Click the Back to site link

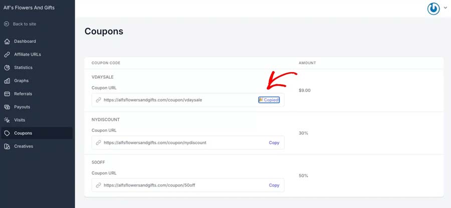tap(25, 24)
